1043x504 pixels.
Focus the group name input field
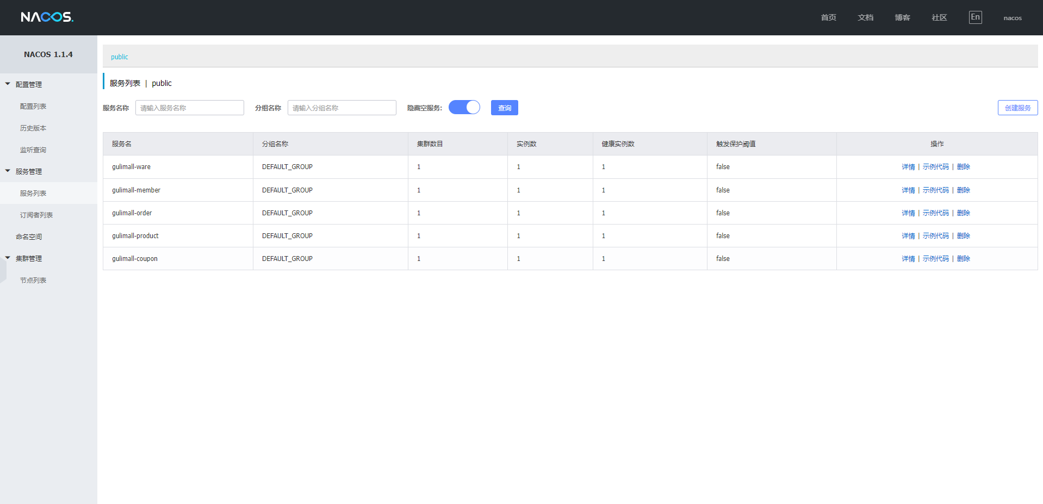(342, 108)
